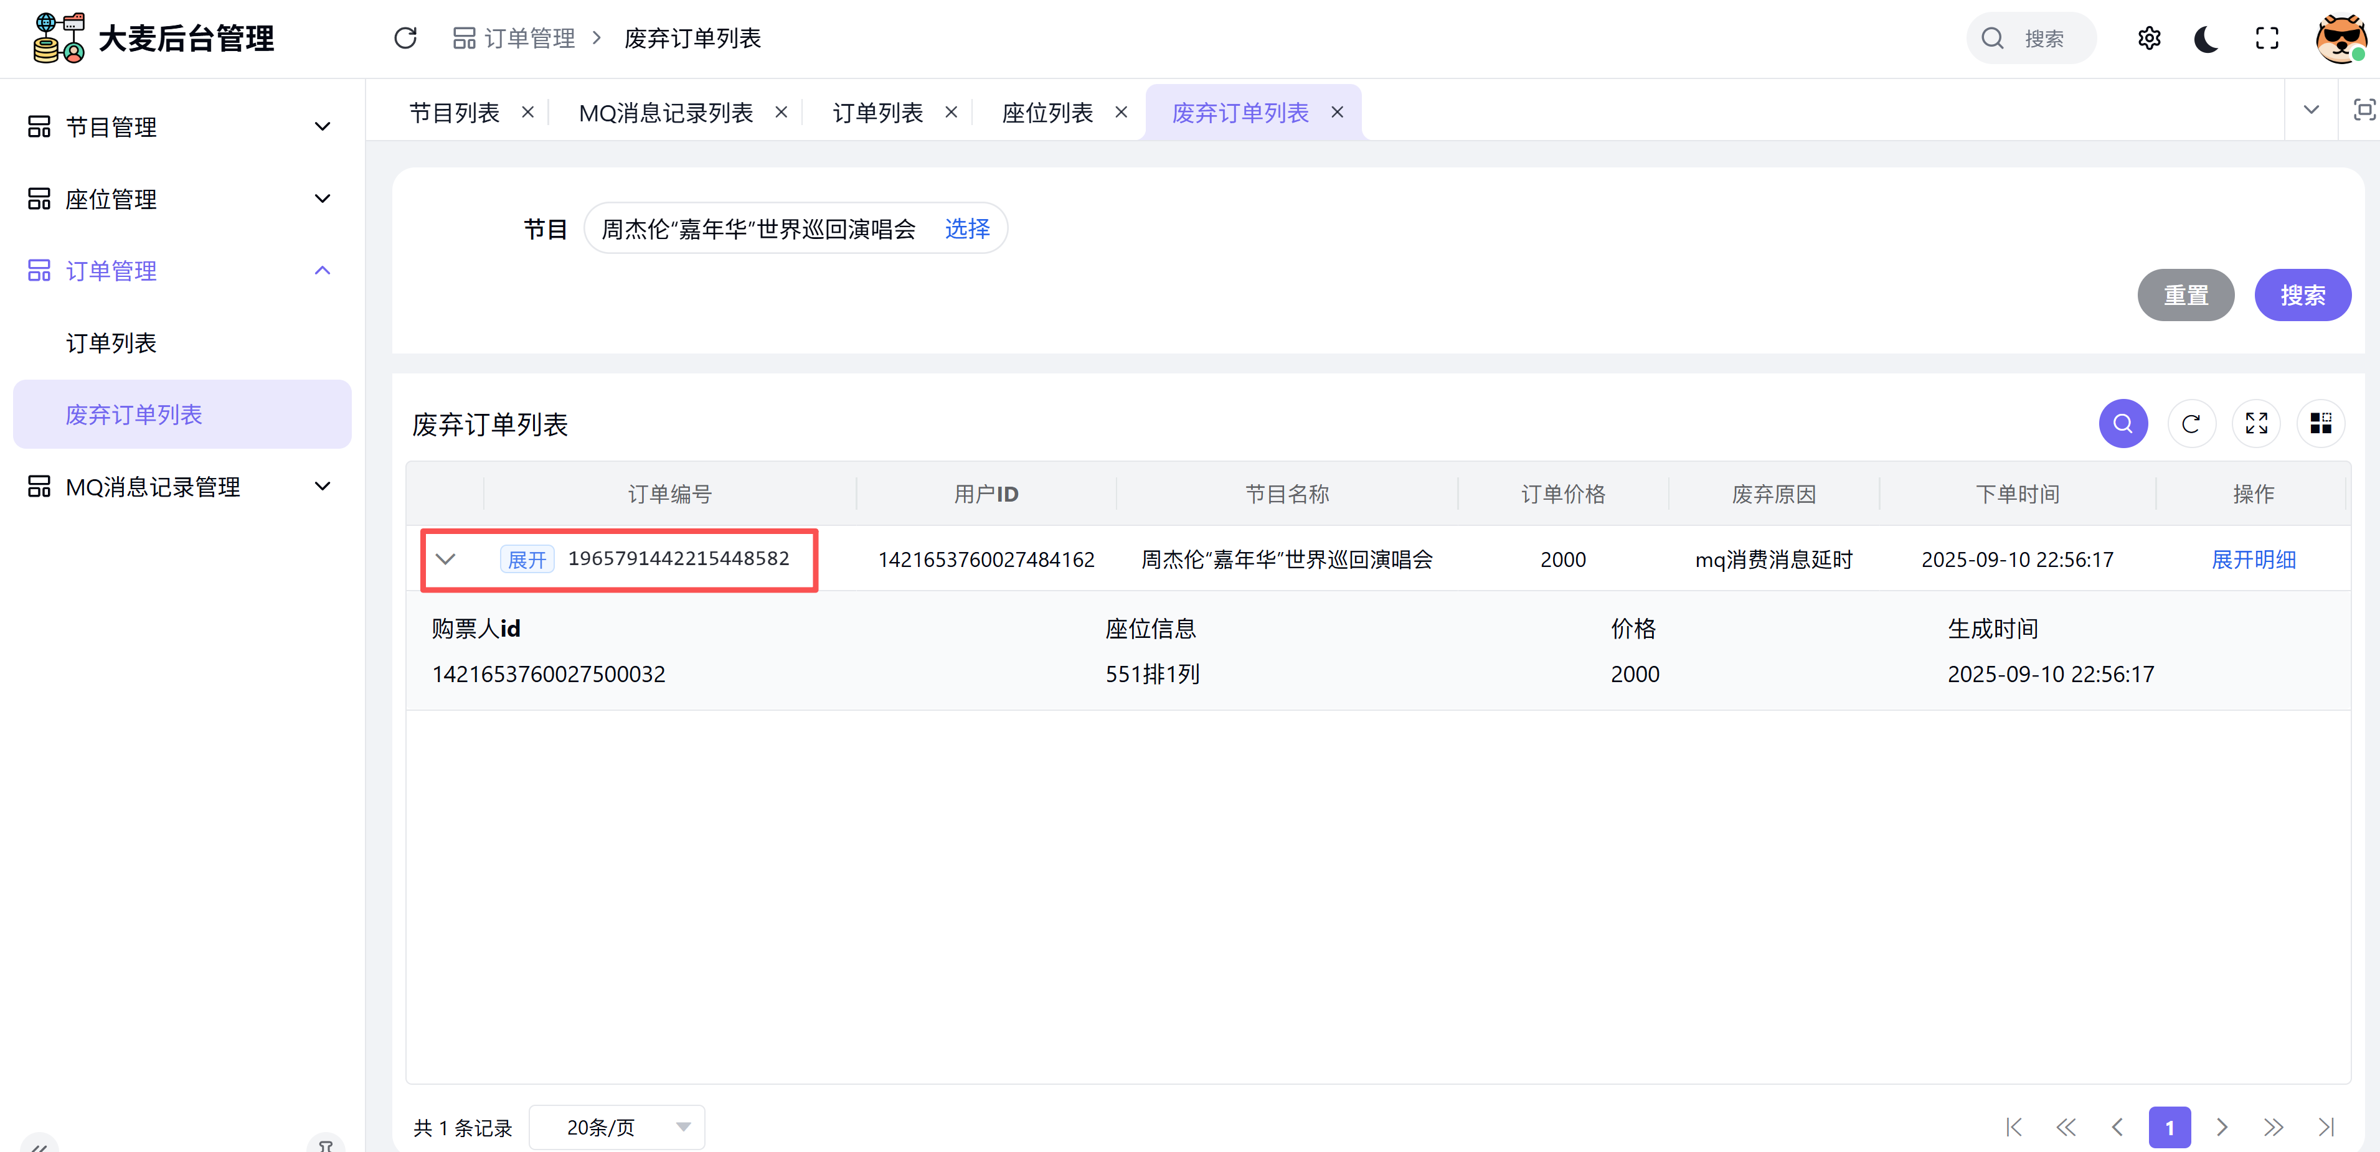The width and height of the screenshot is (2380, 1152).
Task: Open 订单列表 in the sidebar
Action: 111,344
